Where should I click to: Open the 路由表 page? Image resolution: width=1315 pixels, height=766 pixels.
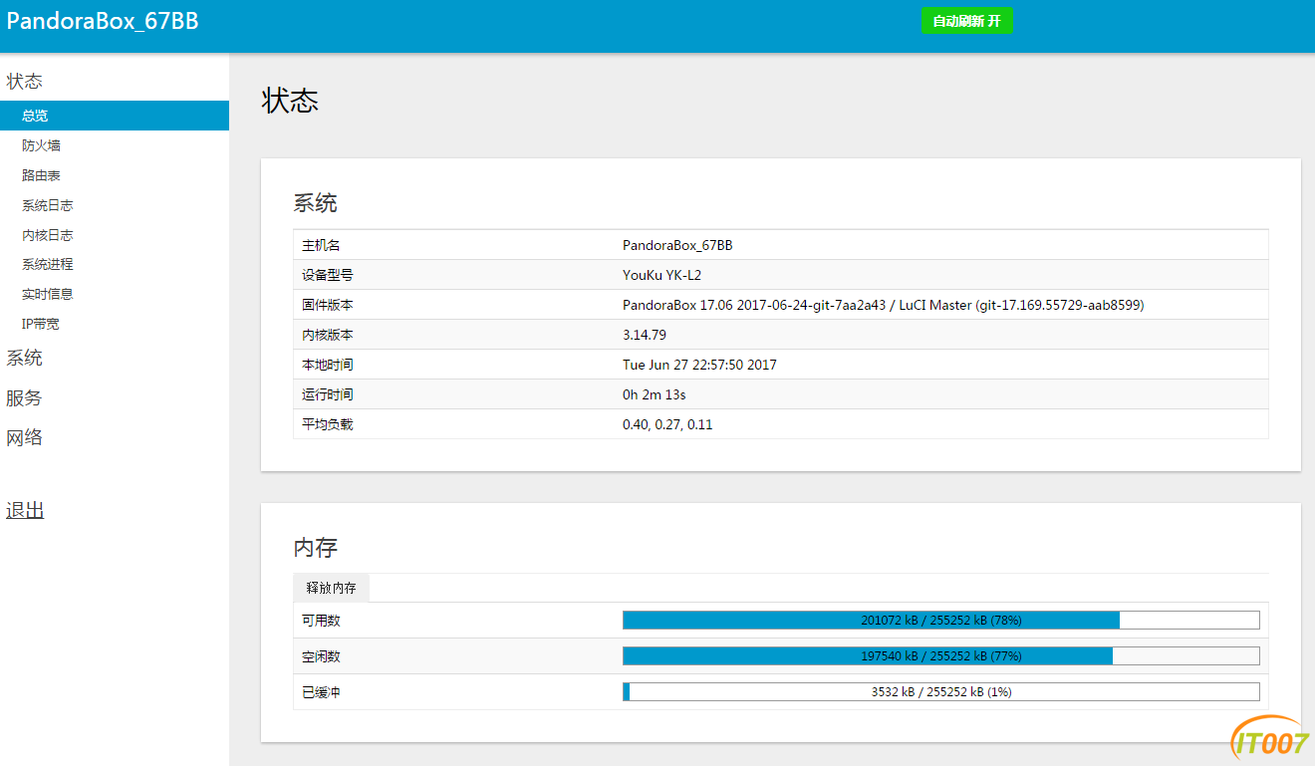click(41, 175)
